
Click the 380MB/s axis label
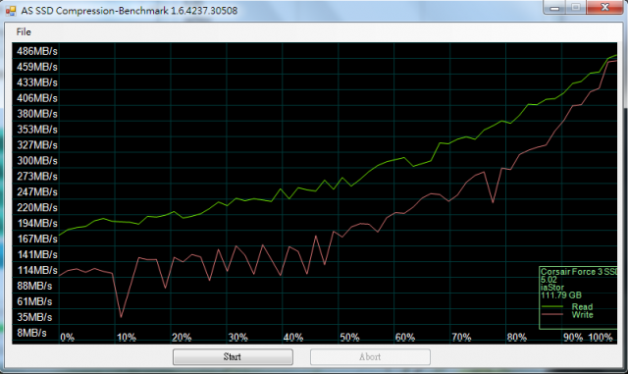click(37, 114)
